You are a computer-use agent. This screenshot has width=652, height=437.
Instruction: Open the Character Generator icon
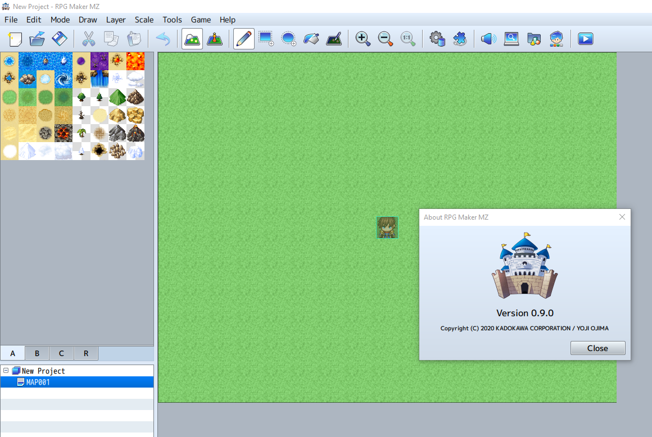click(x=556, y=39)
